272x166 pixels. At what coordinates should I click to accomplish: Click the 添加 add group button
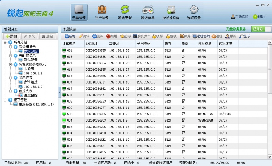11,36
